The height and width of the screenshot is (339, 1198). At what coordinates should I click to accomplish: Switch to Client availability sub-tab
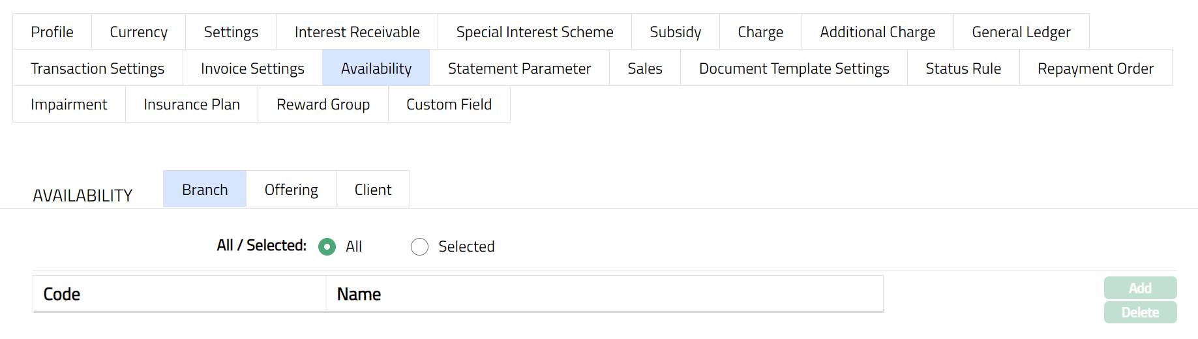[372, 190]
